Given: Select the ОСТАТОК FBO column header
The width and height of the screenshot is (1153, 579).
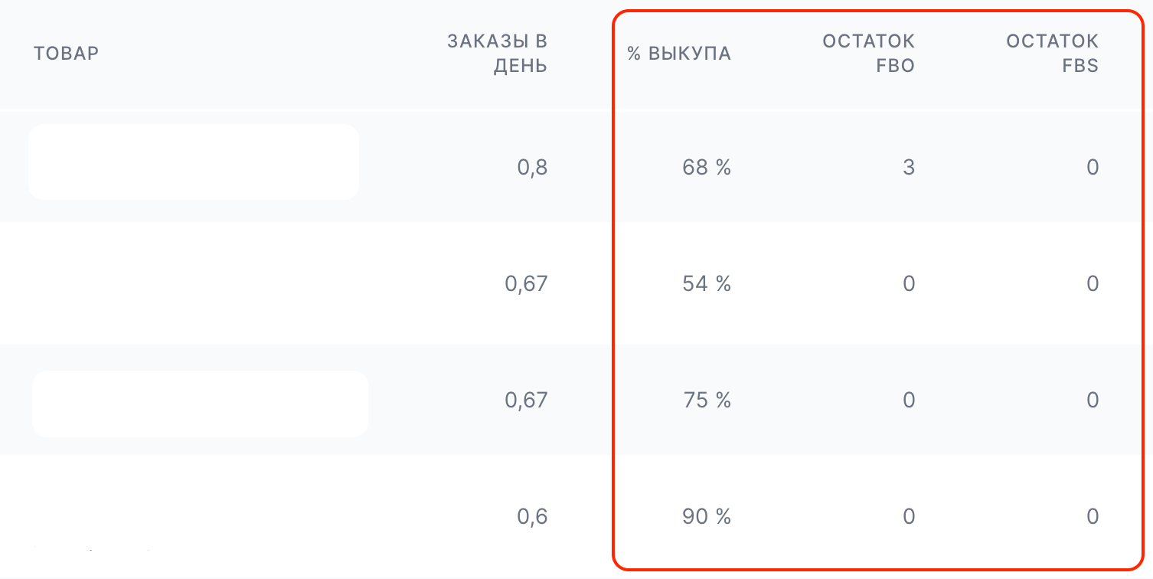Looking at the screenshot, I should [869, 53].
